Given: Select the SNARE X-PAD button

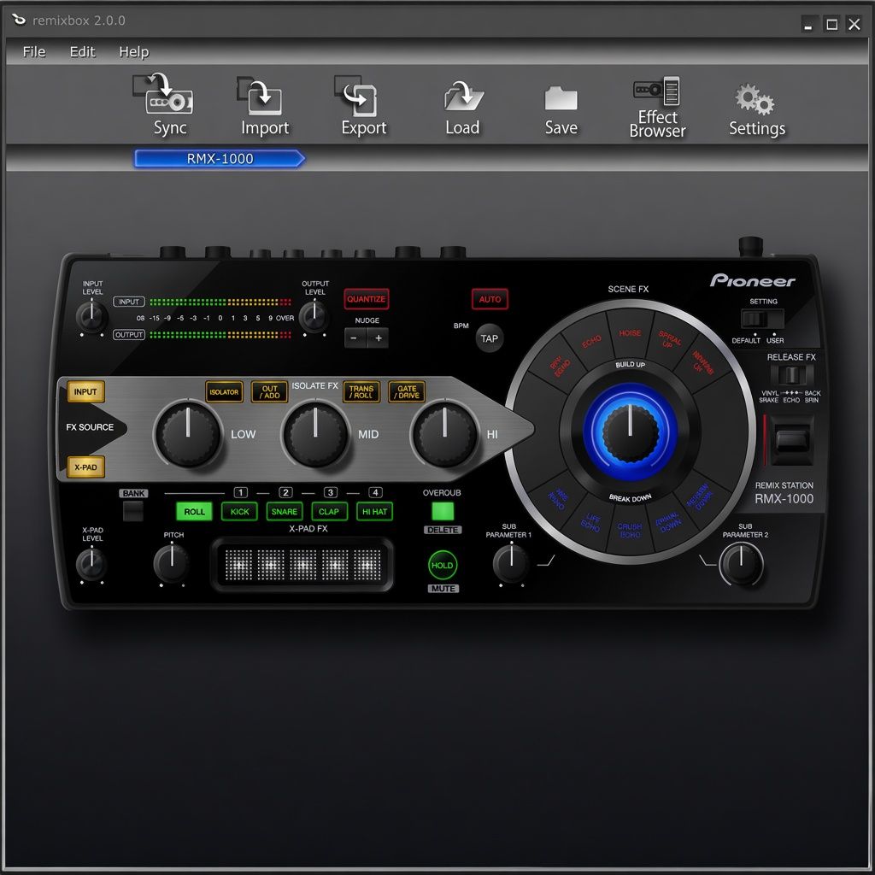Looking at the screenshot, I should (x=284, y=512).
